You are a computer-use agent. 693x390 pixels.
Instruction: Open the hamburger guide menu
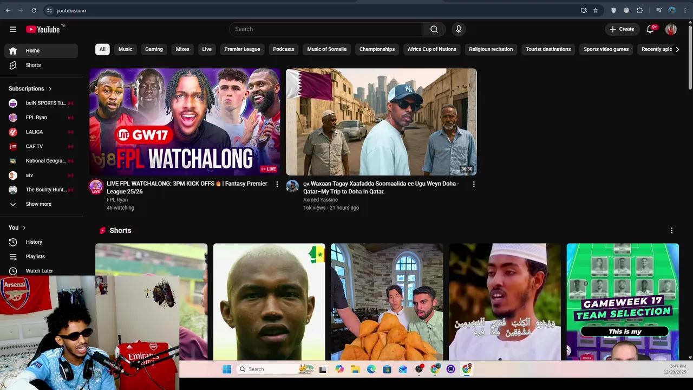[x=13, y=29]
